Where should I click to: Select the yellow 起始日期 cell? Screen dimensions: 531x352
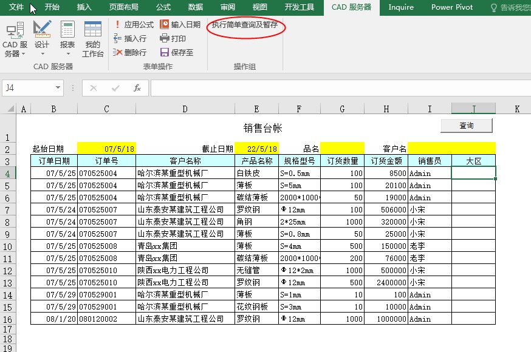106,148
